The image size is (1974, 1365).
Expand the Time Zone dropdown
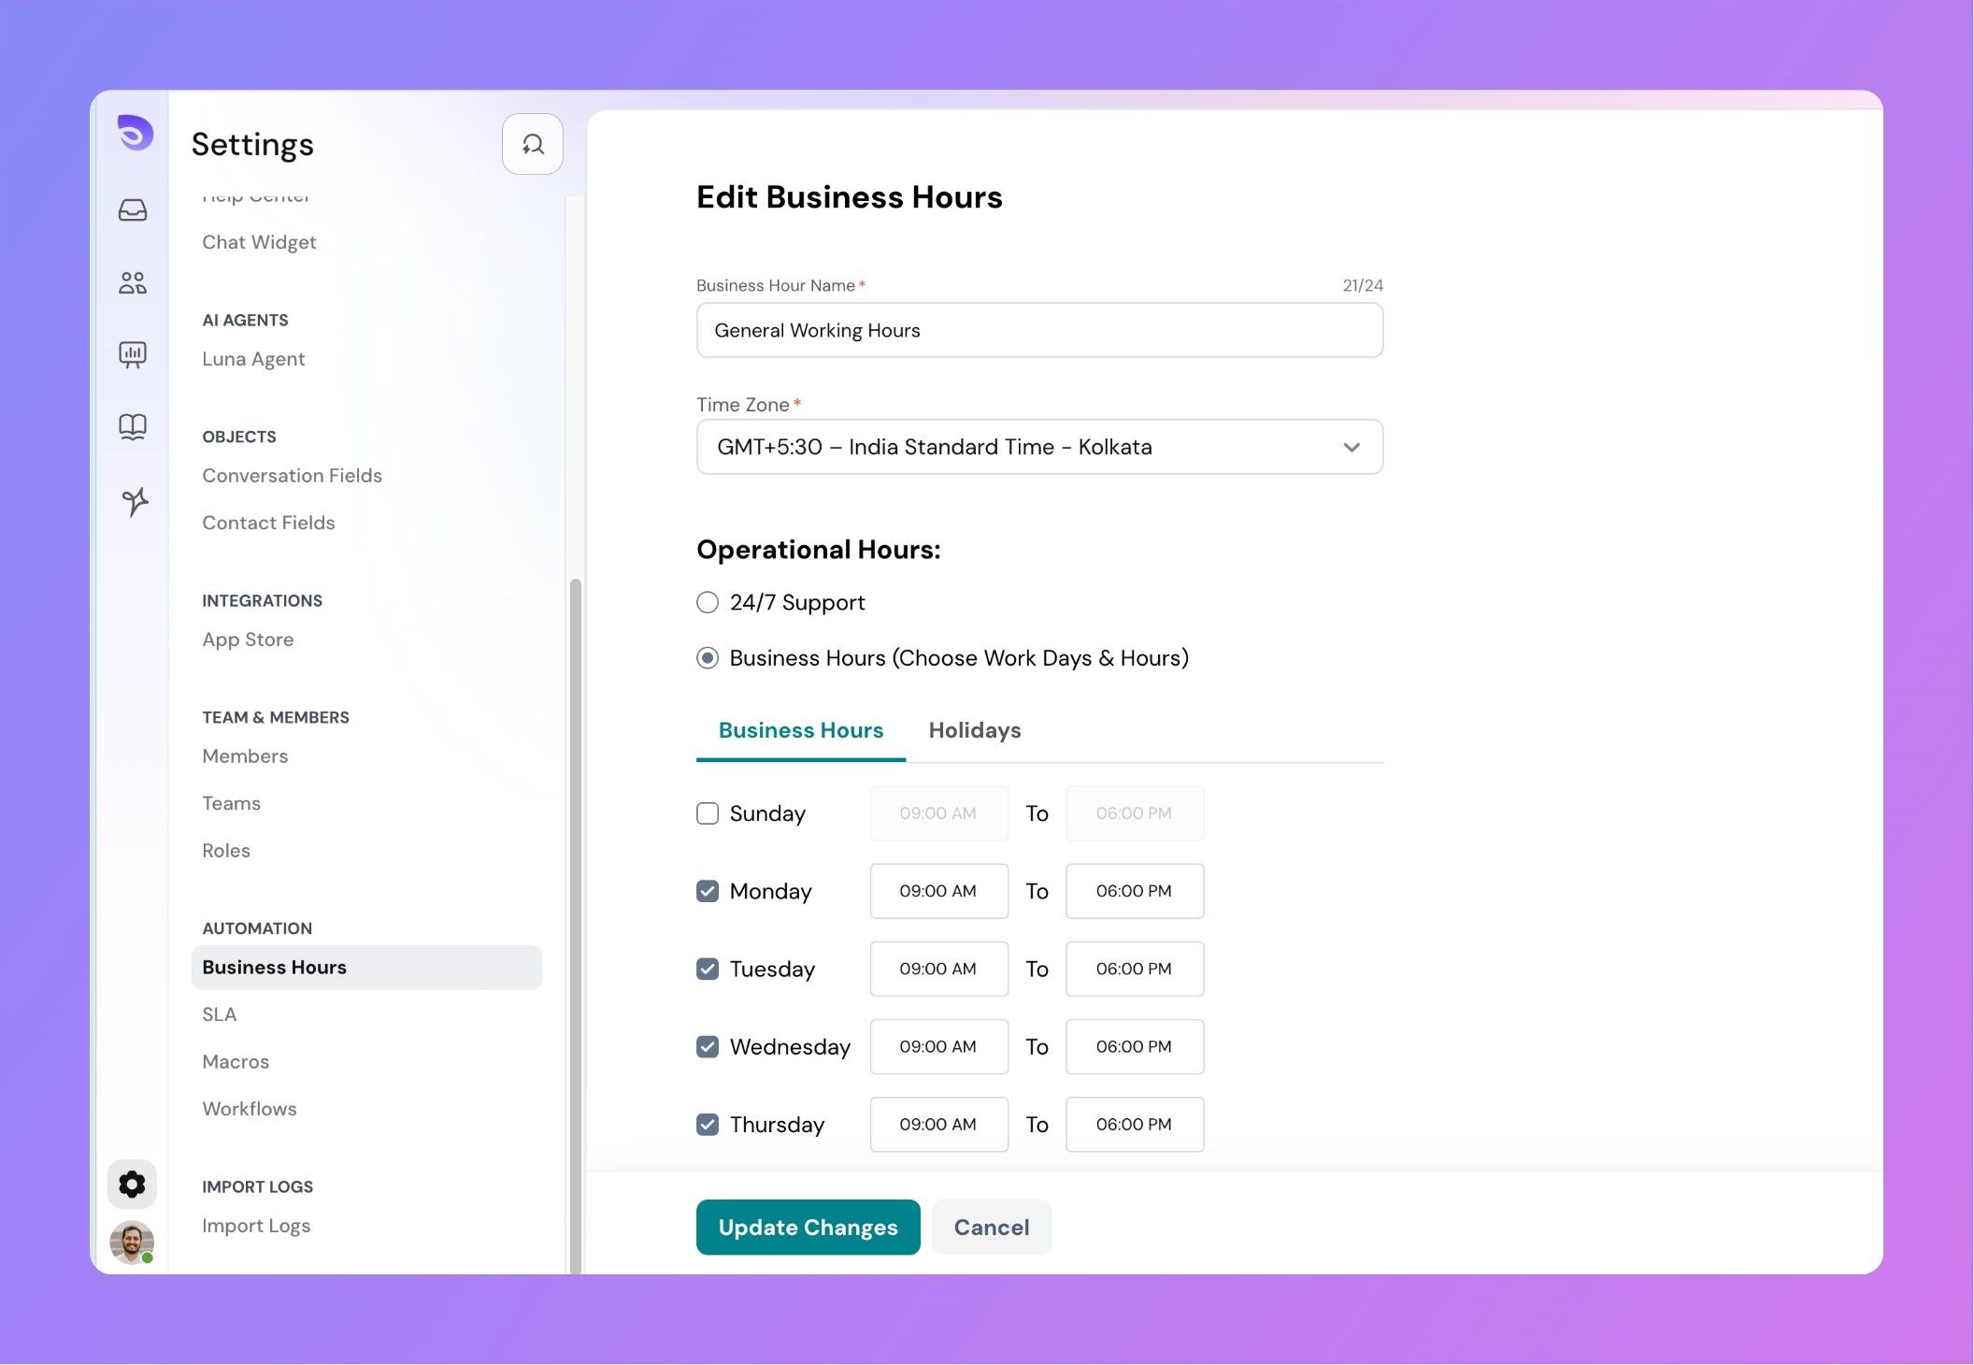1039,447
